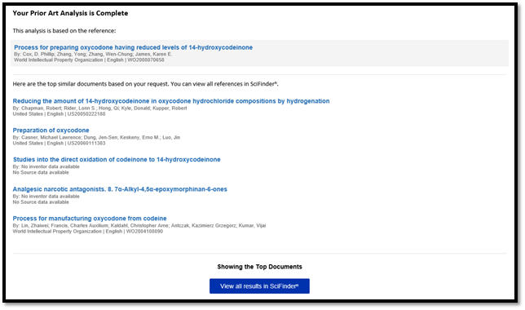
Task: Select 'No Source data available' under Analgesic narcotic antagonists
Action: coord(41,202)
